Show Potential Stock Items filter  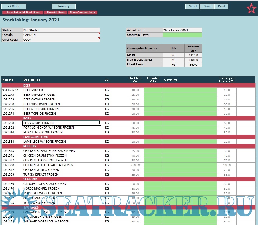(23, 13)
